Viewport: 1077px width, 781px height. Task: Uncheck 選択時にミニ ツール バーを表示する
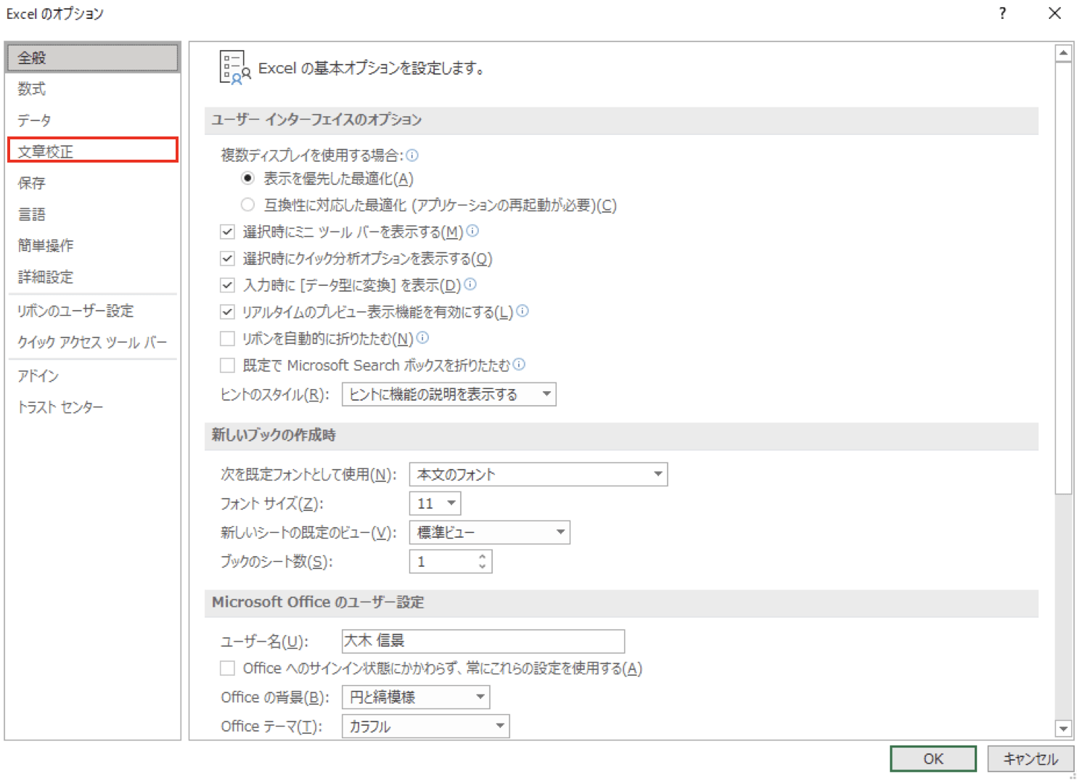(x=227, y=232)
